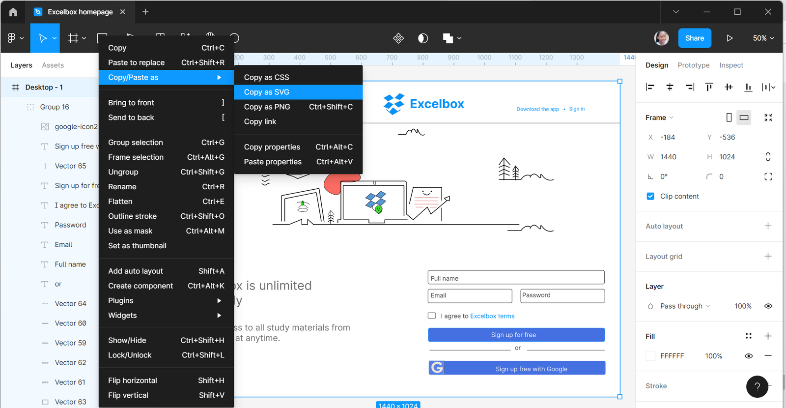Open Pass through blend mode dropdown
This screenshot has height=408, width=786.
click(685, 306)
